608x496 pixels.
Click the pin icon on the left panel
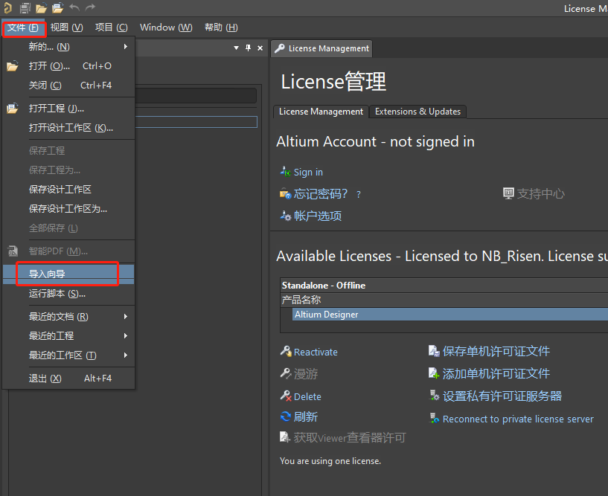click(248, 48)
